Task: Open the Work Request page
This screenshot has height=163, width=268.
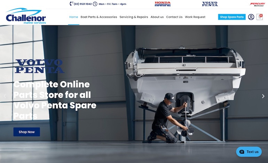Action: tap(195, 17)
